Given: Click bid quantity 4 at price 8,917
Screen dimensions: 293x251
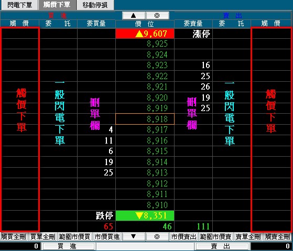Looking at the screenshot, I should 111,129.
